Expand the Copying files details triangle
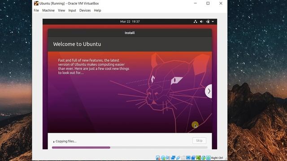This screenshot has height=161, width=287. click(54, 142)
